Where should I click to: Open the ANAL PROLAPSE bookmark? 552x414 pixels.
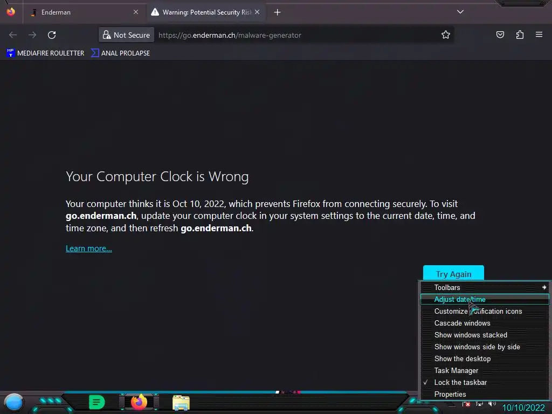[121, 53]
